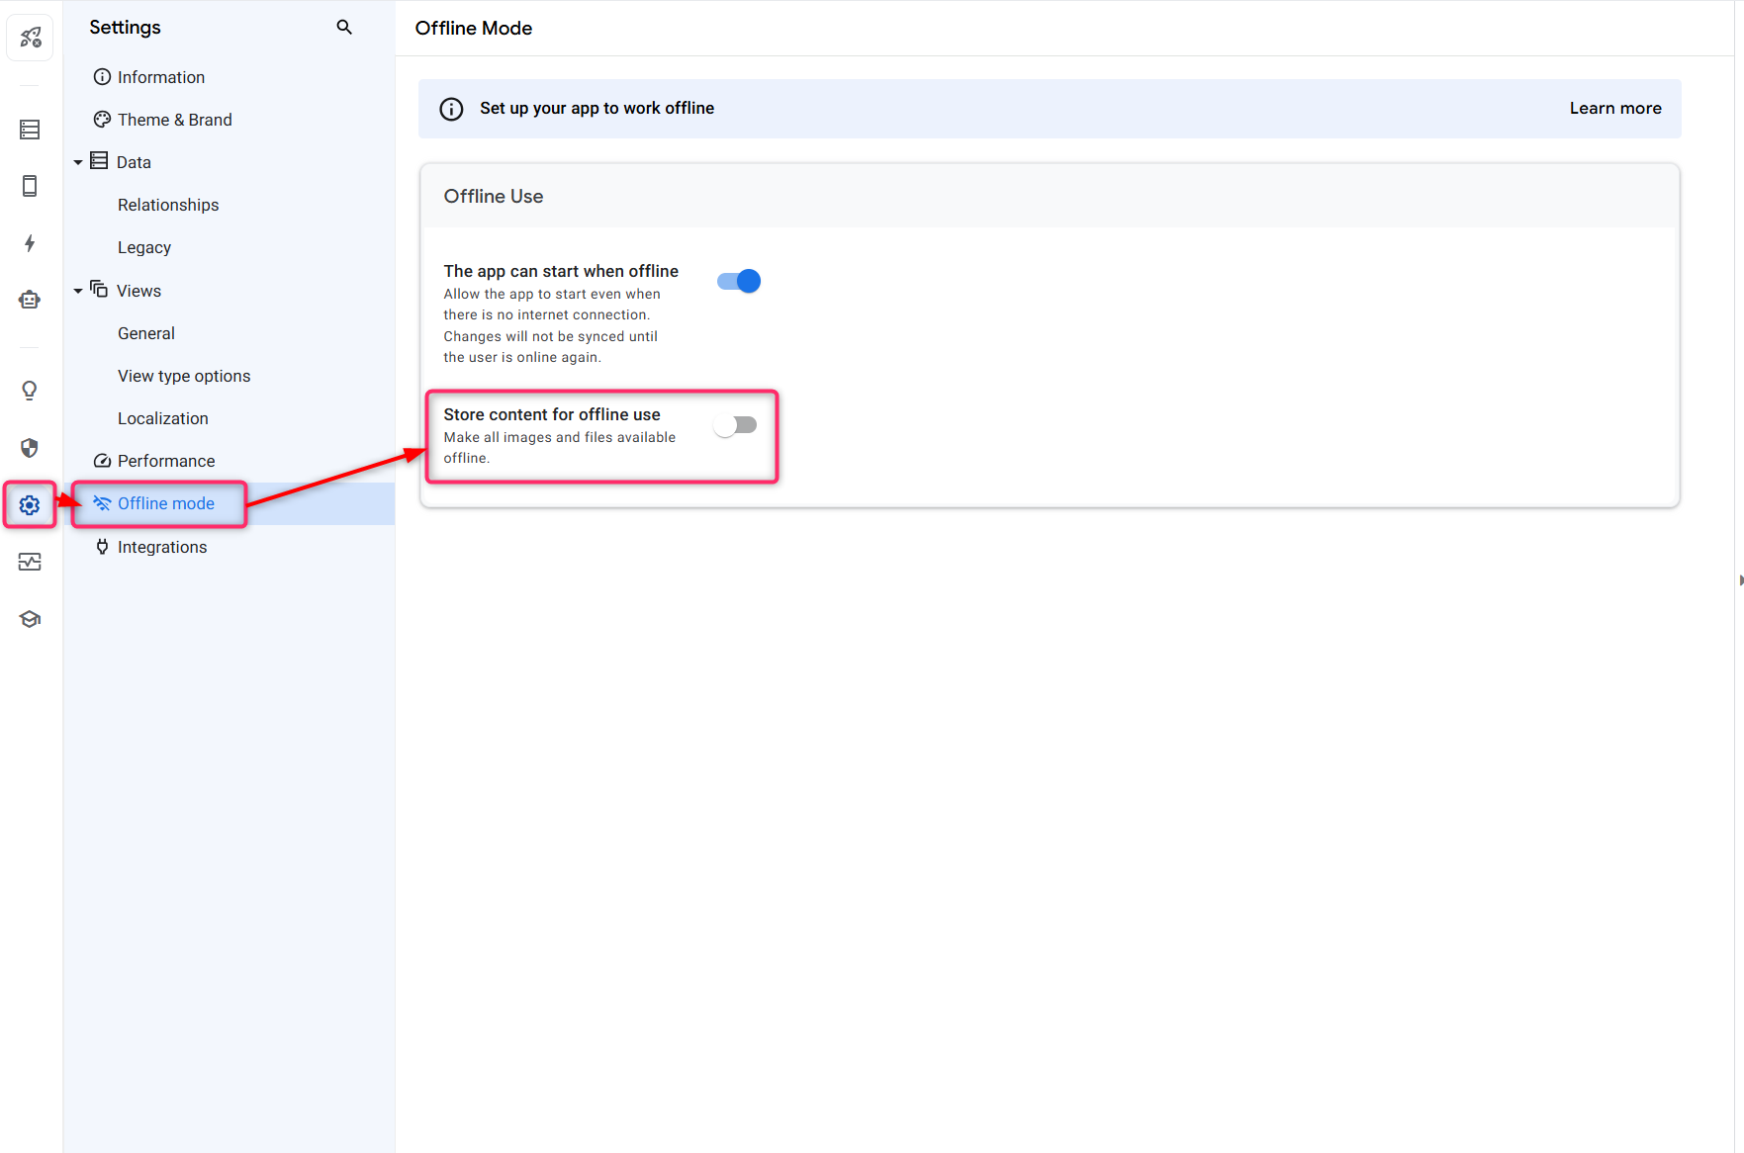Open the Manage monitor icon in rail
The image size is (1744, 1153).
(30, 562)
